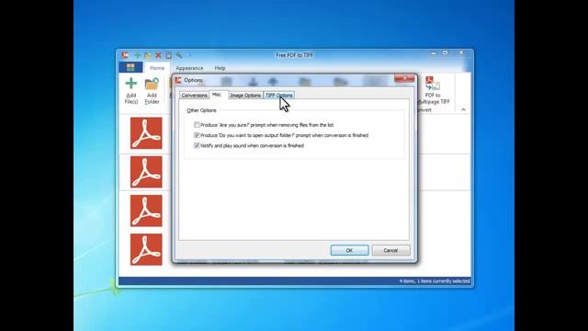Click OK in the Options dialog
Screen dimensions: 588x331
click(349, 250)
